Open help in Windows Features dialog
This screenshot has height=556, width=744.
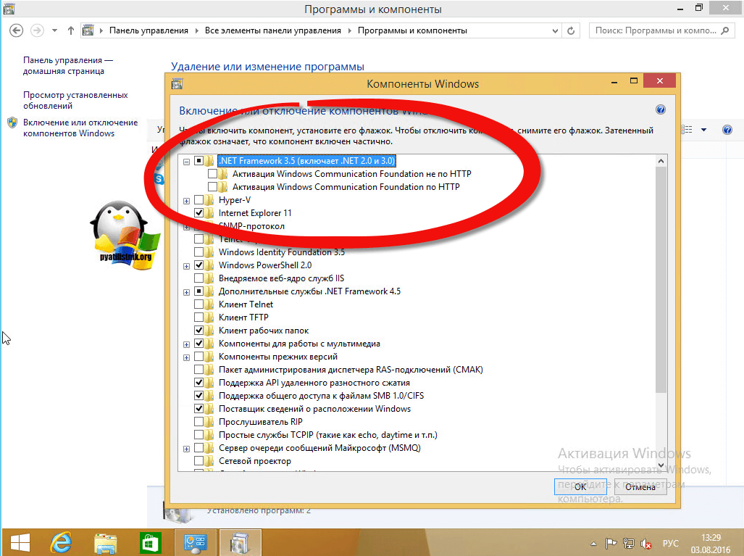(660, 109)
